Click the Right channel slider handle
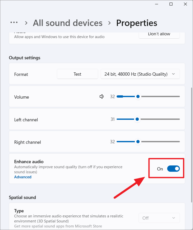 click(138, 141)
